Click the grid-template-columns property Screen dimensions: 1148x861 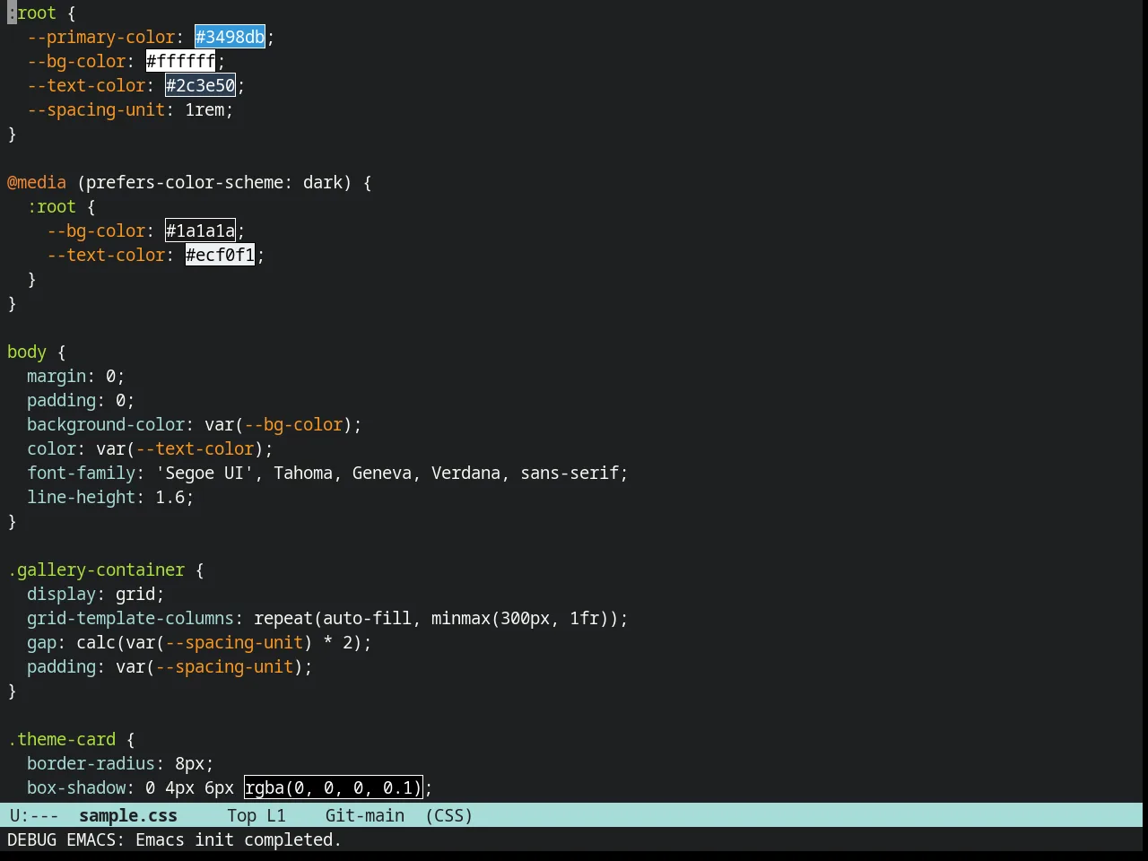130,618
